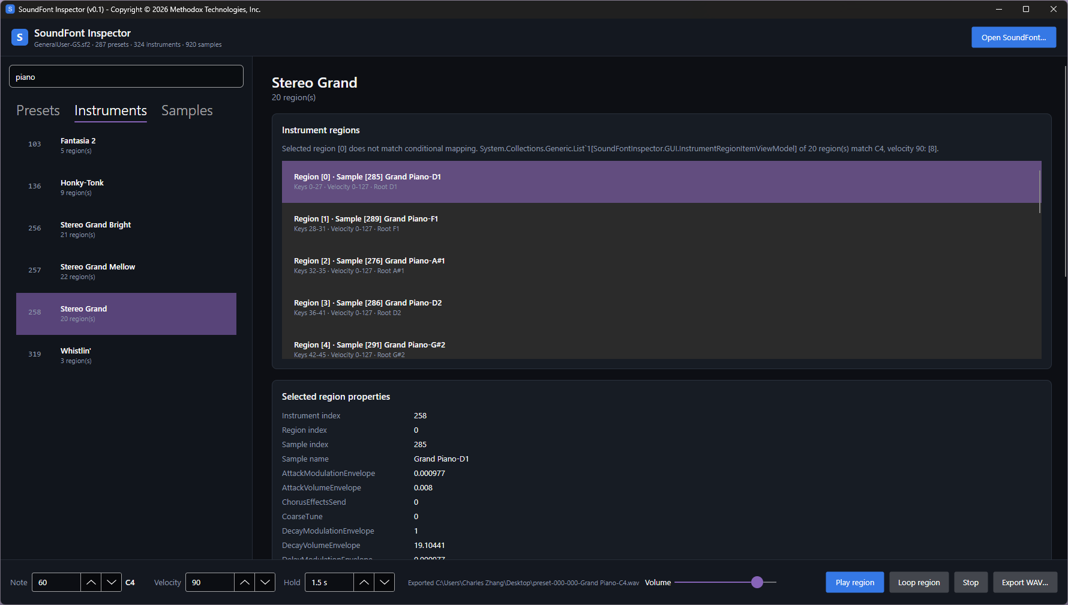Click the regions list scrollbar
This screenshot has height=605, width=1068.
click(x=1040, y=191)
